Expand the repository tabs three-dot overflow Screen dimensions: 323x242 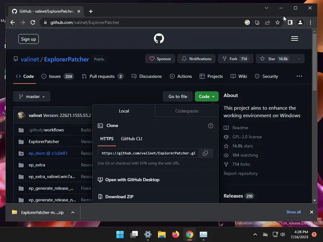click(299, 76)
